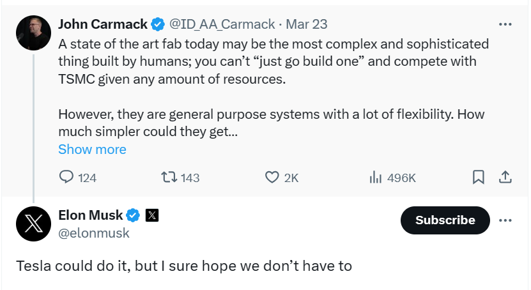Share the tweet with the upload icon
531x290 pixels.
point(505,177)
